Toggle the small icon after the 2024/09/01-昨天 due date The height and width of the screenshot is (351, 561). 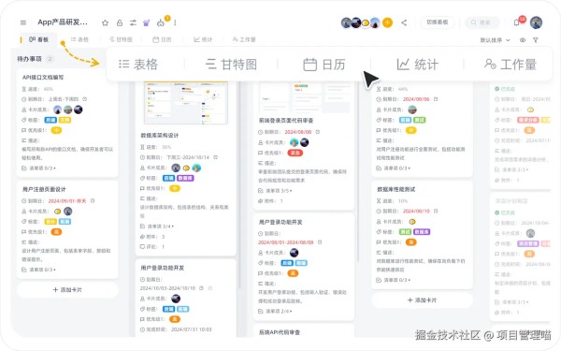pos(93,201)
